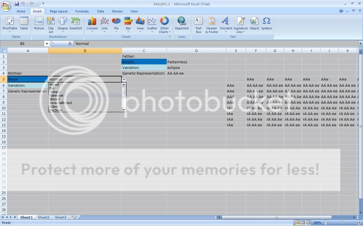
Task: Collapse the Morph validation dropdown on cell B5
Action: [x=124, y=79]
